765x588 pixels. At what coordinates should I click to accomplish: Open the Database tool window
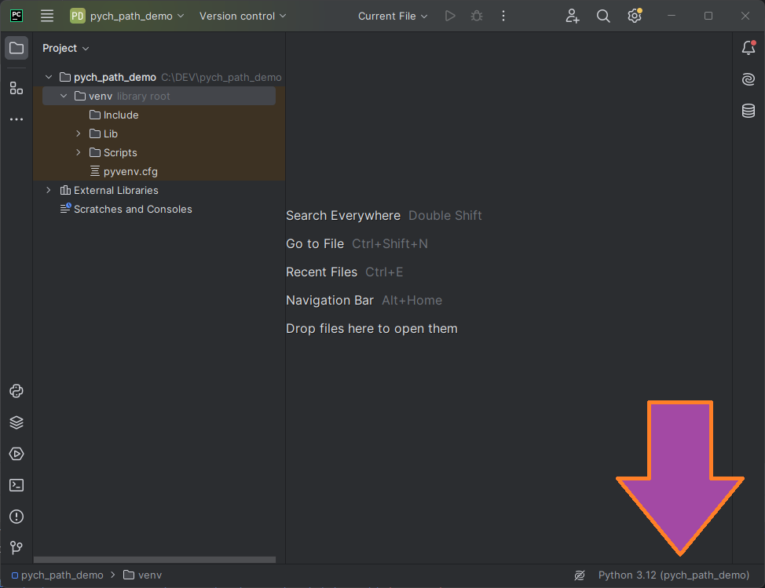click(749, 111)
